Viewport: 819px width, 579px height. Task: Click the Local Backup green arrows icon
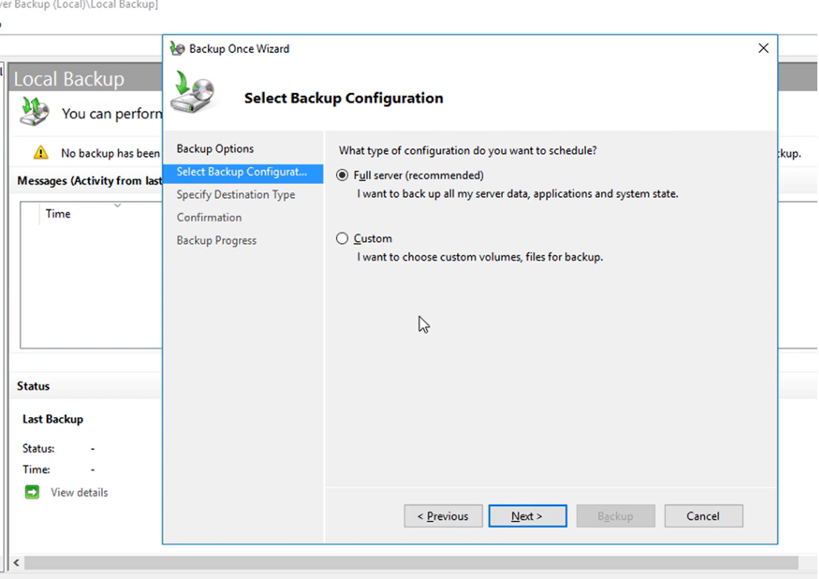(34, 112)
